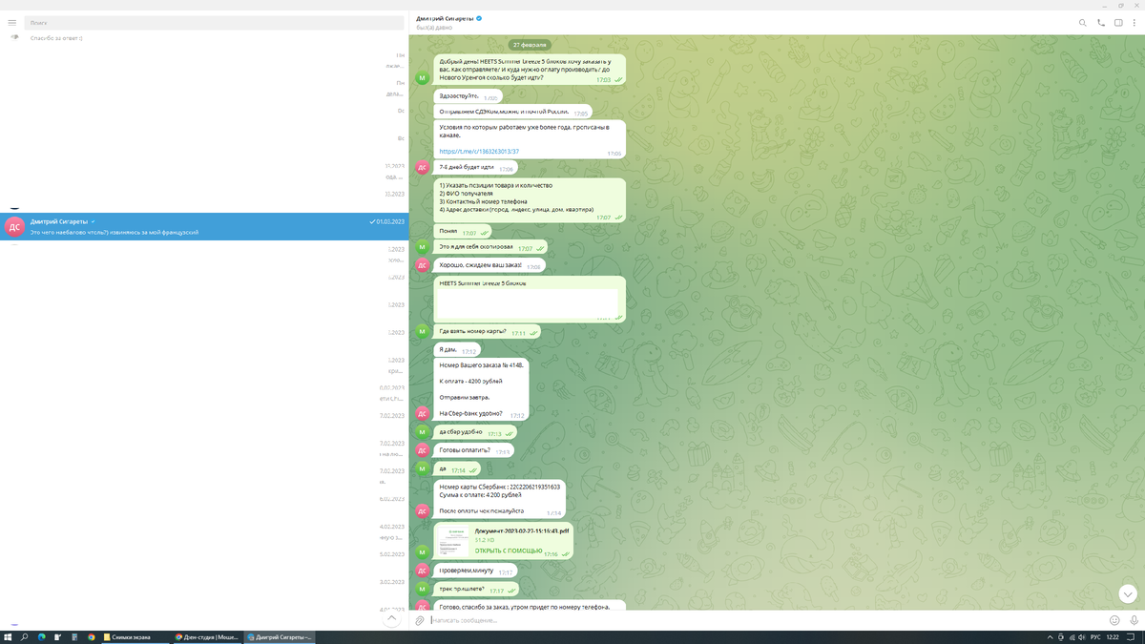1145x644 pixels.
Task: Click the message да сбер удобно
Action: [473, 432]
